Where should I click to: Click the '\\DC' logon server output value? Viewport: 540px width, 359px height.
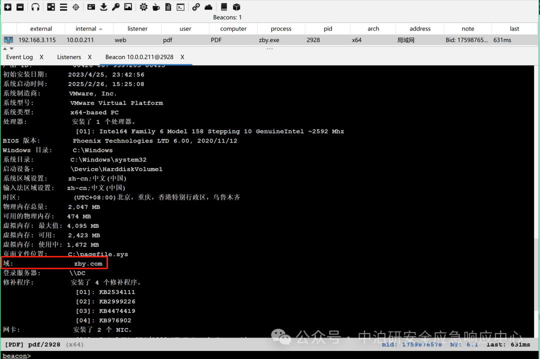pyautogui.click(x=77, y=273)
